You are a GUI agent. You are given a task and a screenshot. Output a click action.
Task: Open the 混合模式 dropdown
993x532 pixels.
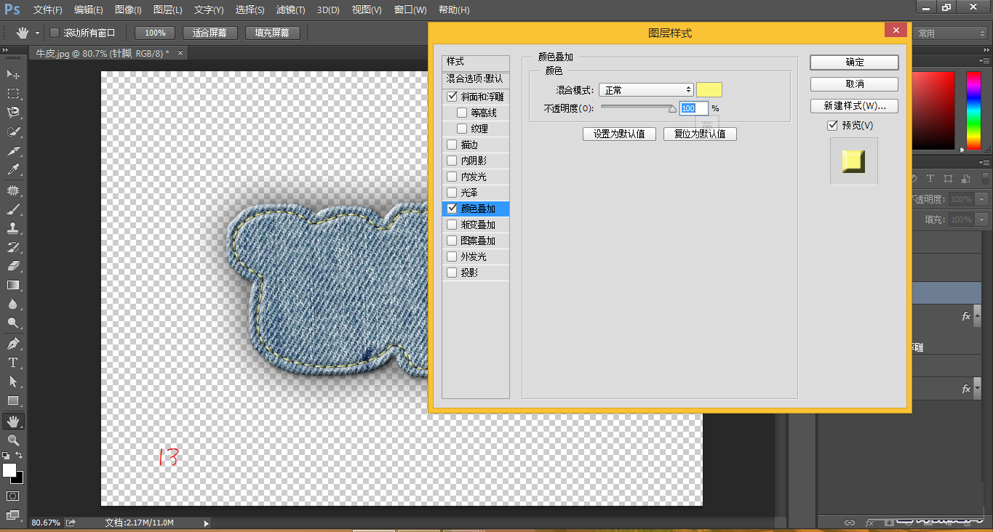pos(646,89)
